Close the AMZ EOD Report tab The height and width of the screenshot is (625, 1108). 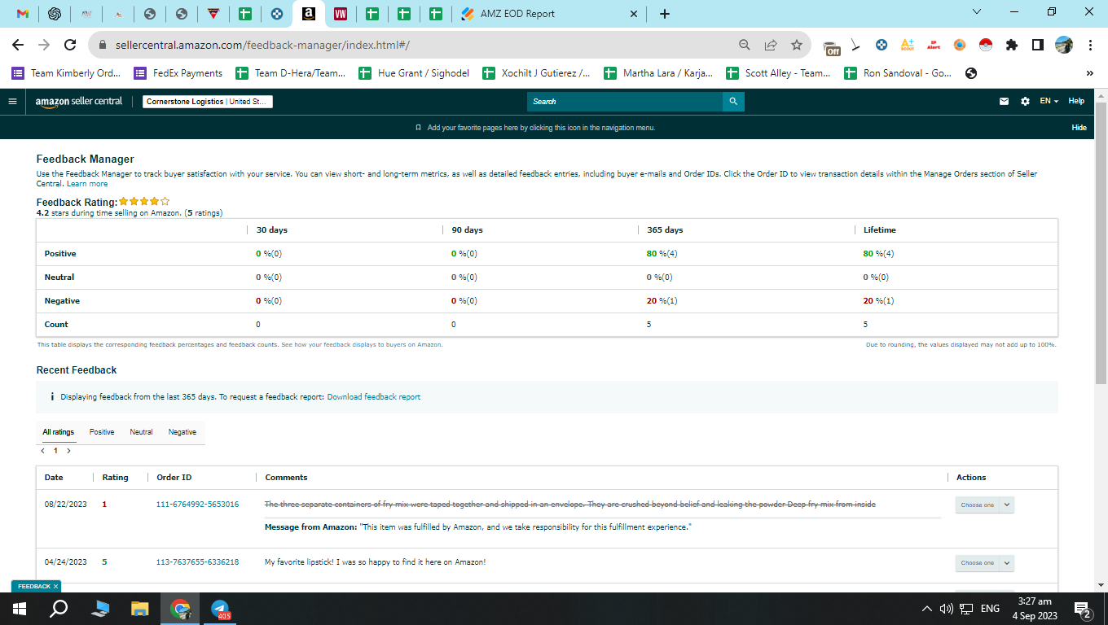pos(635,14)
